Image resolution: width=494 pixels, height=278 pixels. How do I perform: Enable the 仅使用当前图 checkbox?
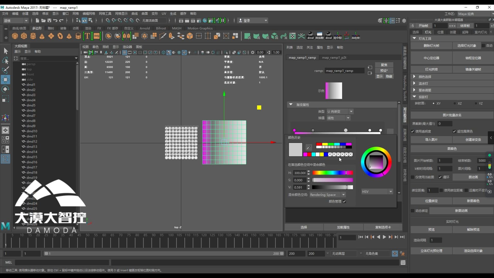click(x=413, y=177)
